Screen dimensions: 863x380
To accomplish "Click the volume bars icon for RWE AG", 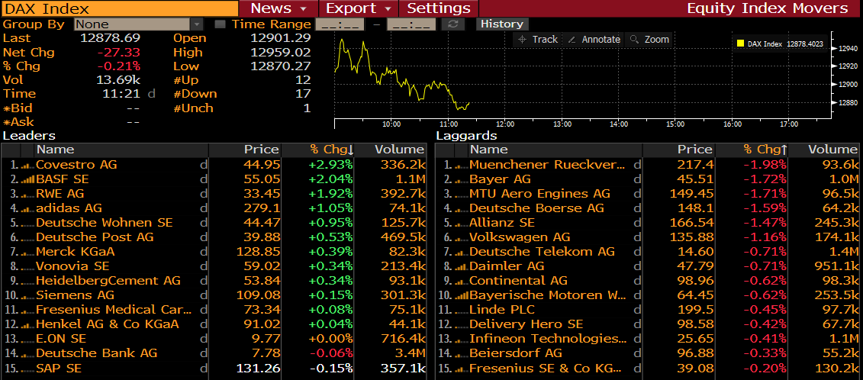I will click(x=28, y=194).
